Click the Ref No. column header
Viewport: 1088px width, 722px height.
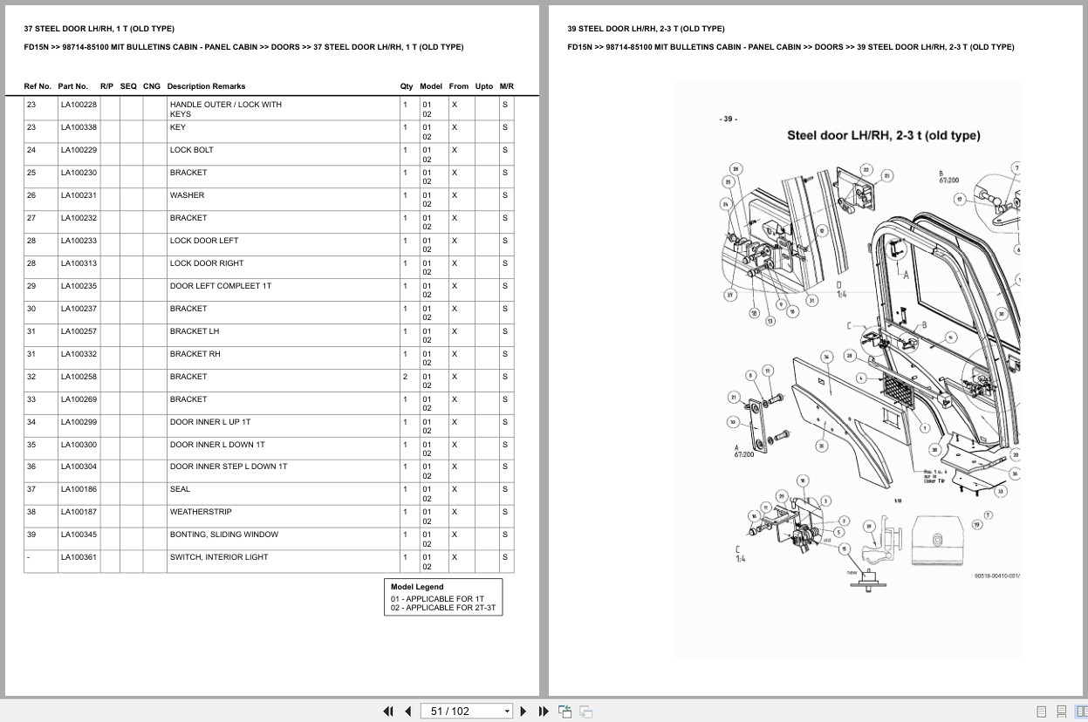click(x=38, y=86)
